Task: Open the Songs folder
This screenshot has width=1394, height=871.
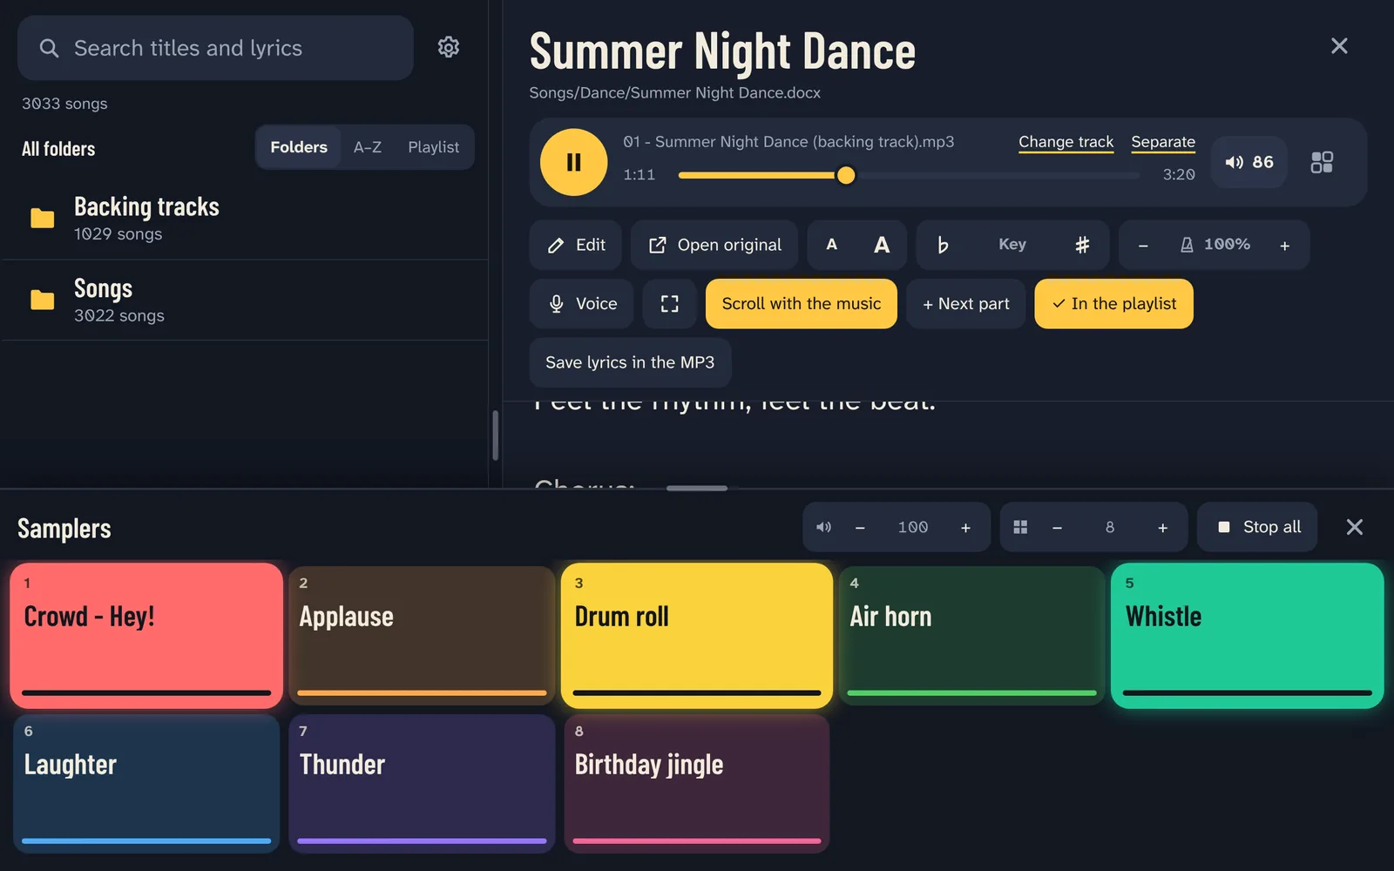Action: [x=245, y=300]
